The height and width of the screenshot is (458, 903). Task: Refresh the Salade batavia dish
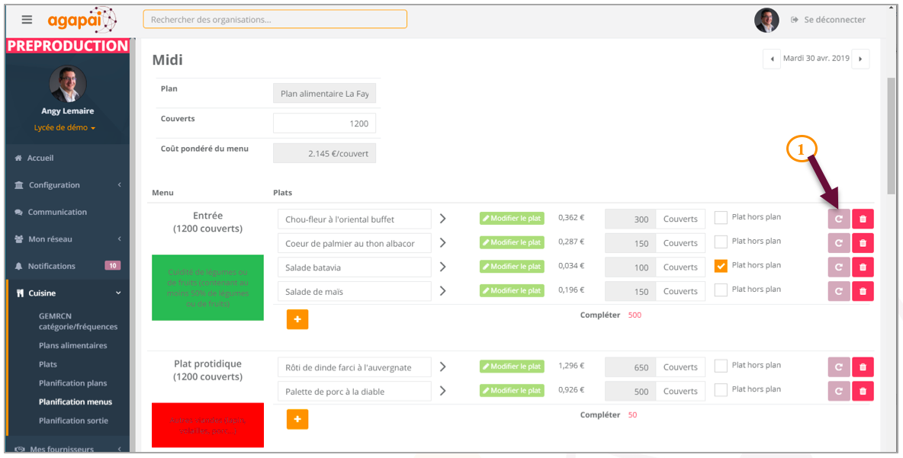pyautogui.click(x=839, y=267)
